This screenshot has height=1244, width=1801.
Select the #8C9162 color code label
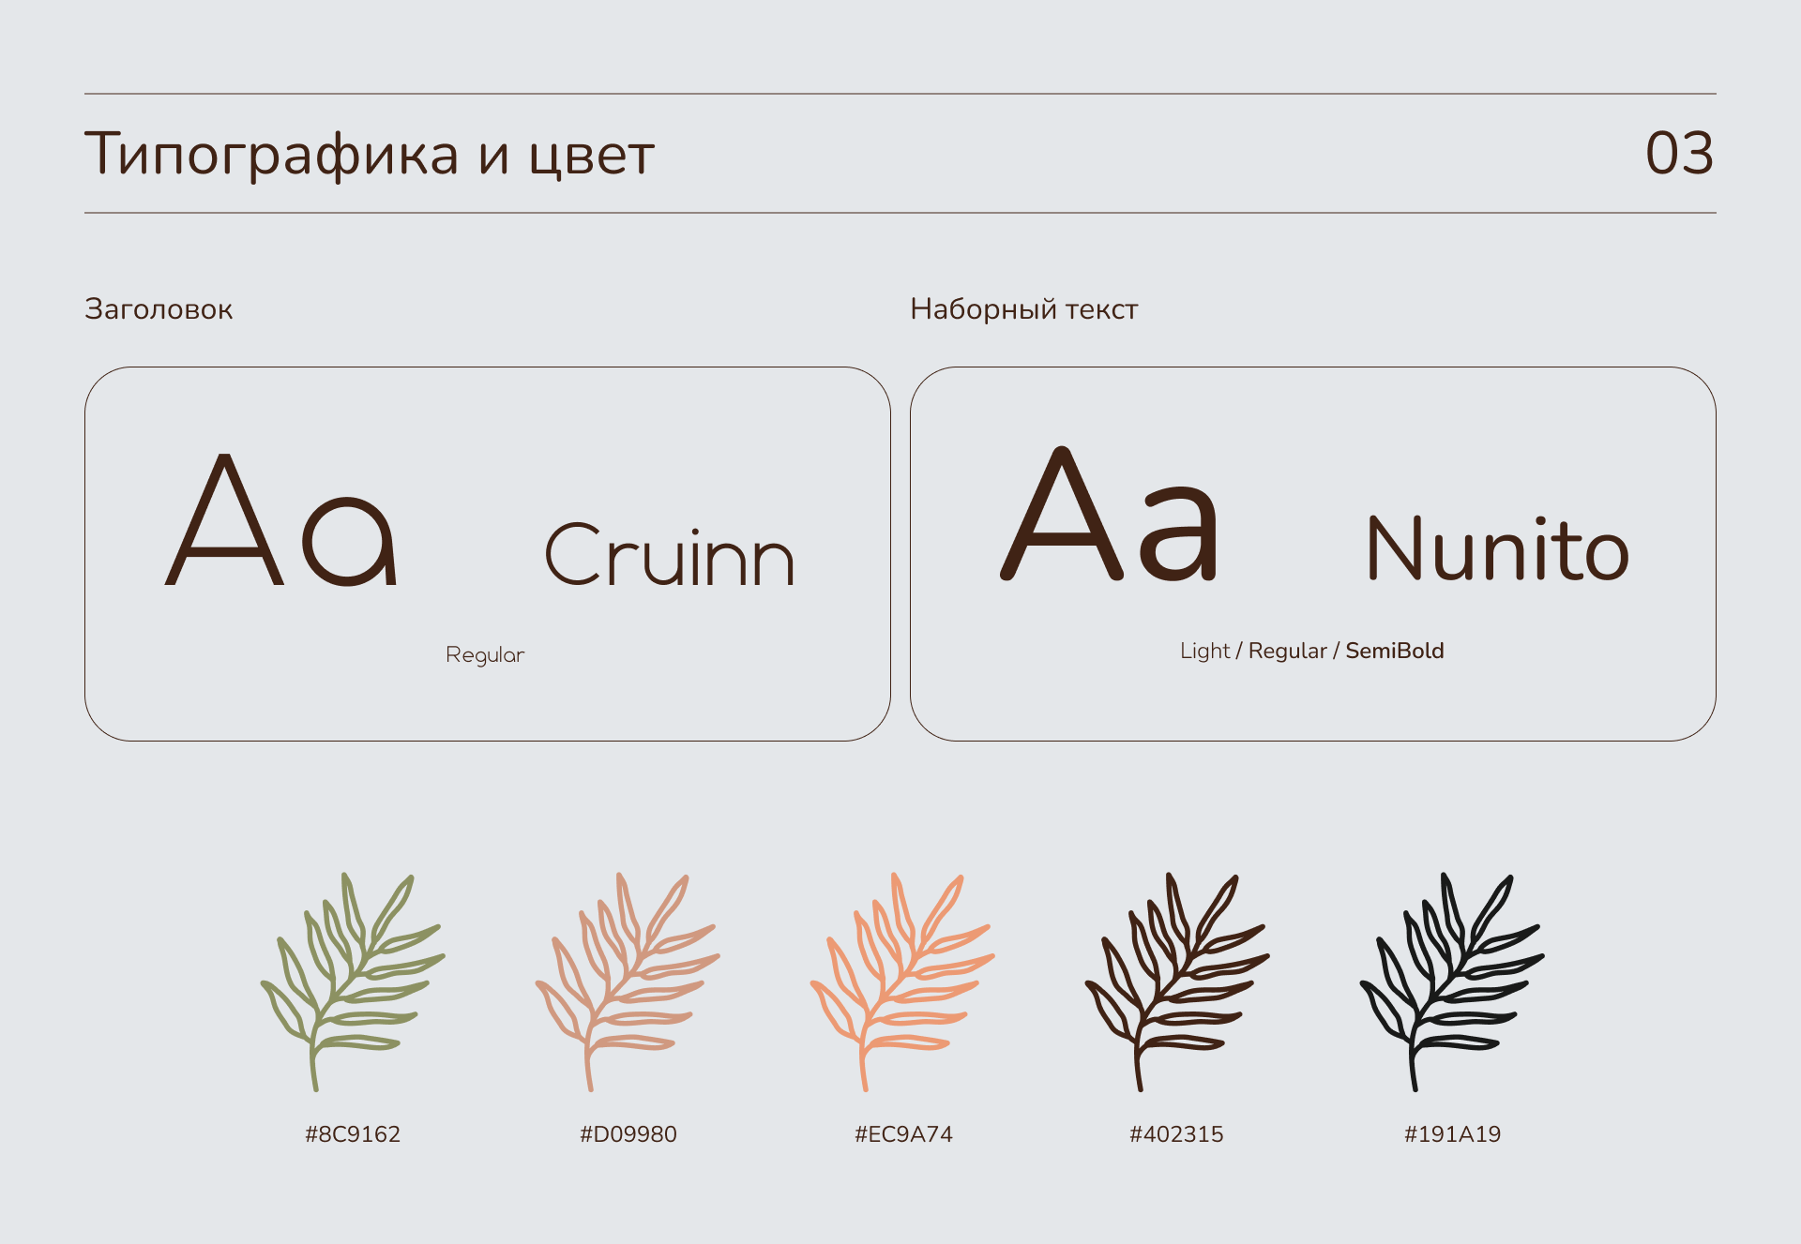point(353,1134)
